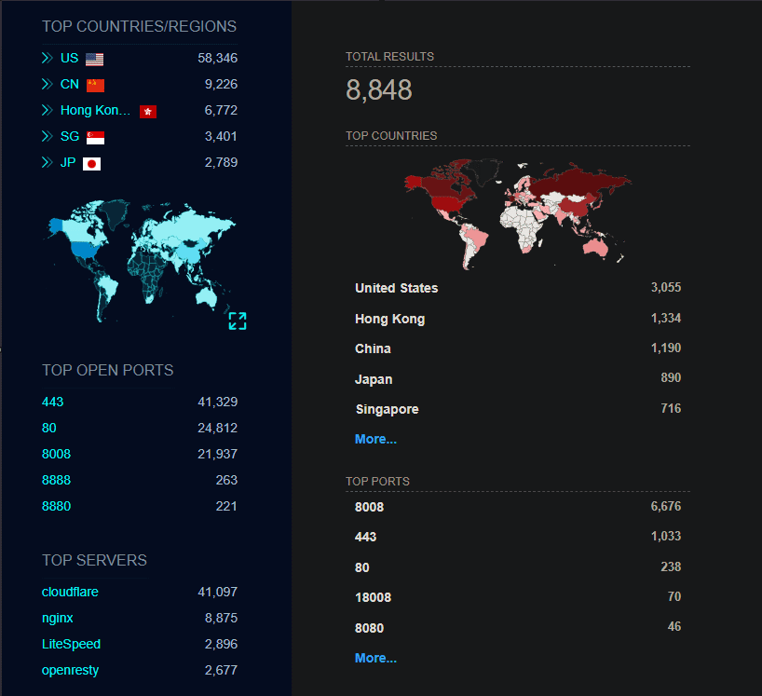Filter by openresty server
762x696 pixels.
(70, 670)
